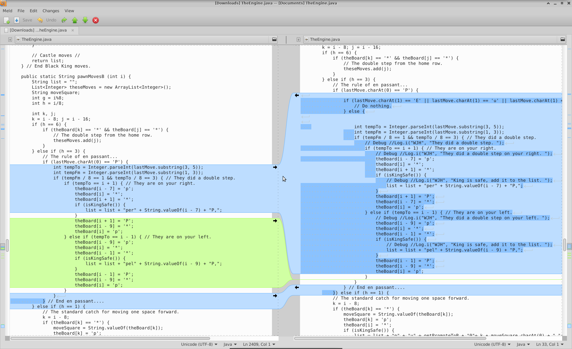The image size is (572, 349).
Task: Go to next change with down arrow
Action: [85, 20]
